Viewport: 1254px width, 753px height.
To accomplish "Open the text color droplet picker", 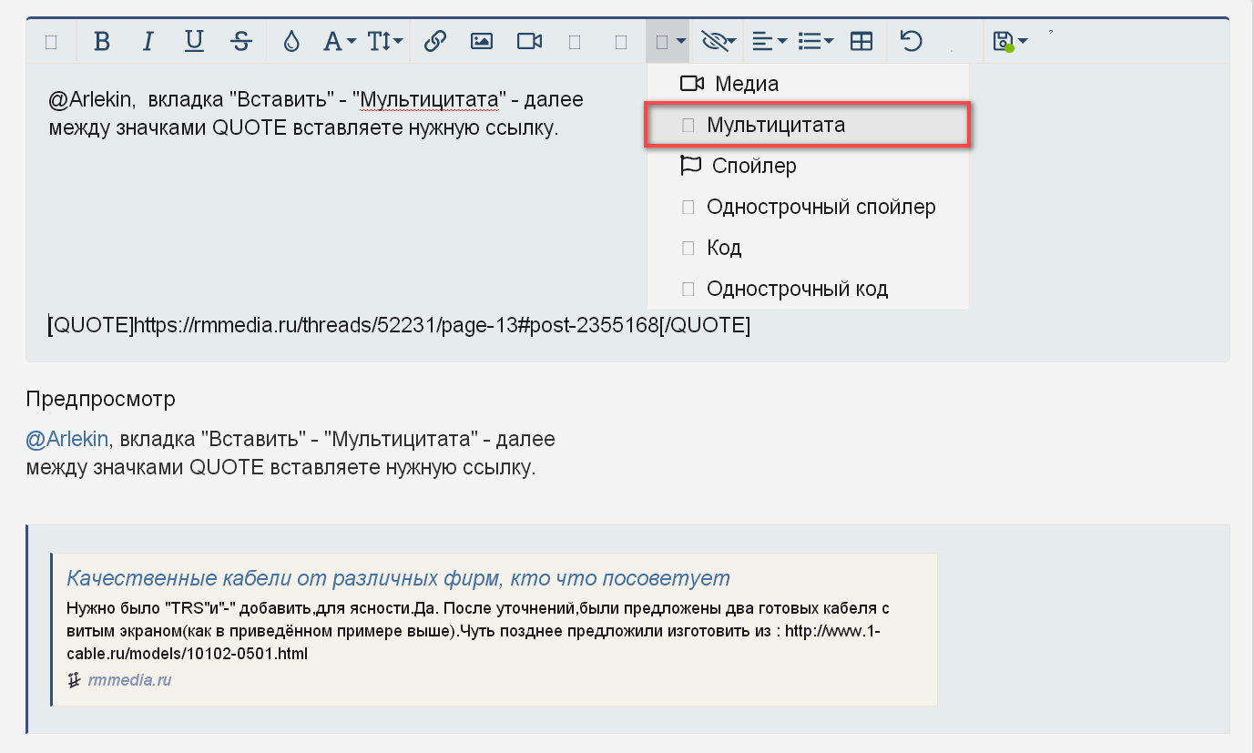I will (291, 41).
